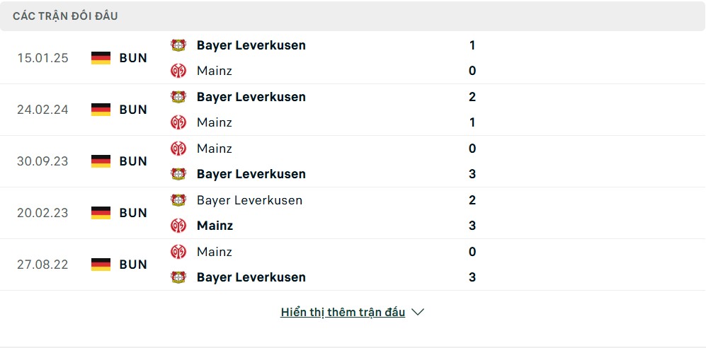This screenshot has height=348, width=706.
Task: Click Bayer Leverkusen crest in 15.01.25 match
Action: [x=178, y=45]
